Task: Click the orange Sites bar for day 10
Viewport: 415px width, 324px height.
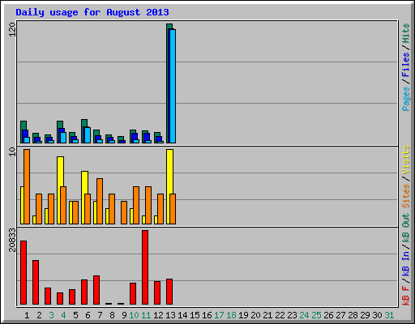Action: pos(136,205)
